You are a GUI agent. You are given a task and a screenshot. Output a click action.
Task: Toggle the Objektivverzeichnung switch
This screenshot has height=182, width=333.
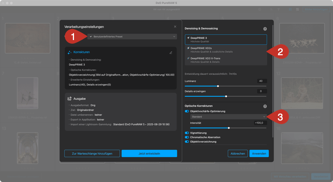(187, 142)
